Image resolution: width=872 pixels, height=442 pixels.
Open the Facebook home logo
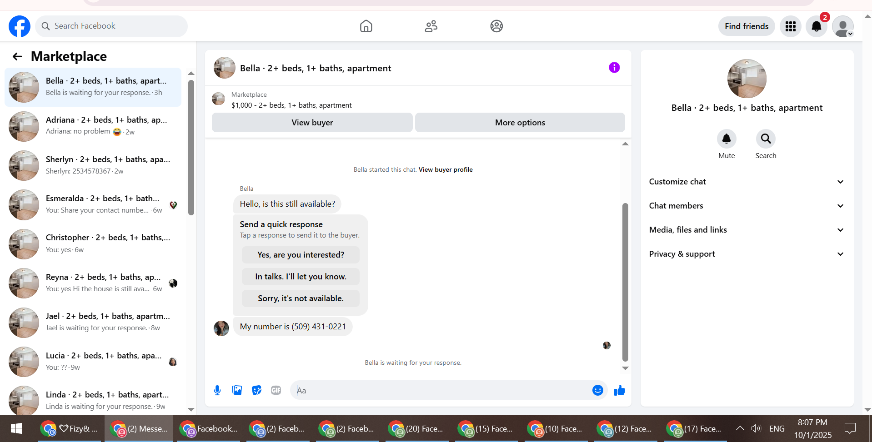(20, 26)
